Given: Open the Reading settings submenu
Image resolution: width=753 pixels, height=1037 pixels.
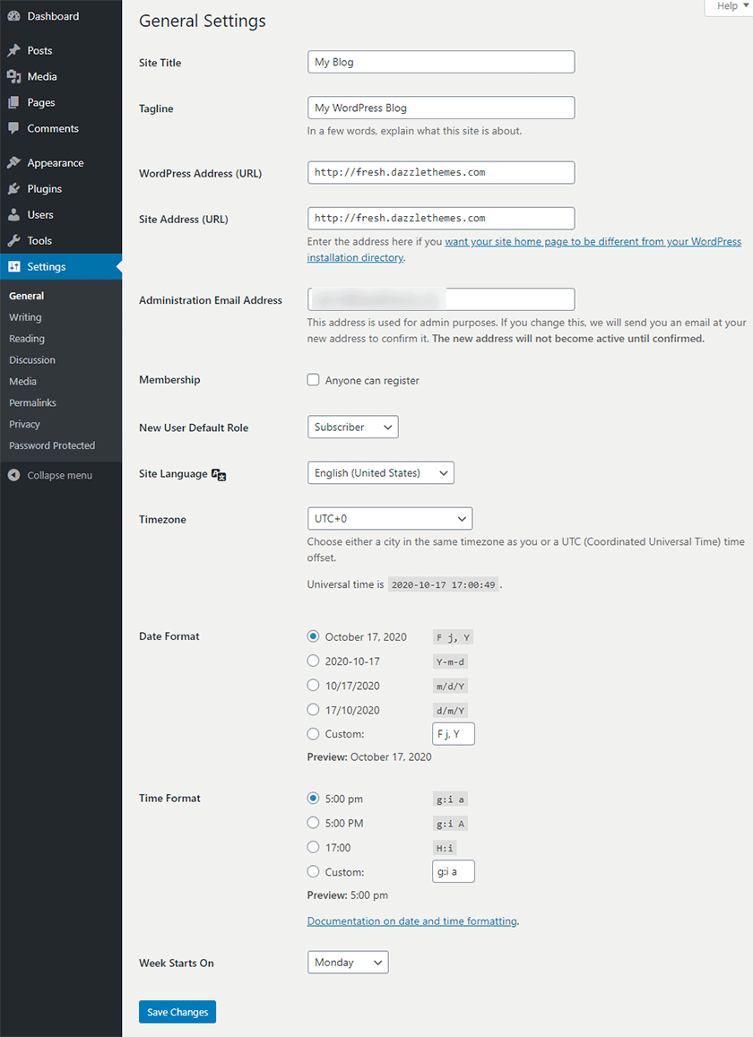Looking at the screenshot, I should 27,339.
